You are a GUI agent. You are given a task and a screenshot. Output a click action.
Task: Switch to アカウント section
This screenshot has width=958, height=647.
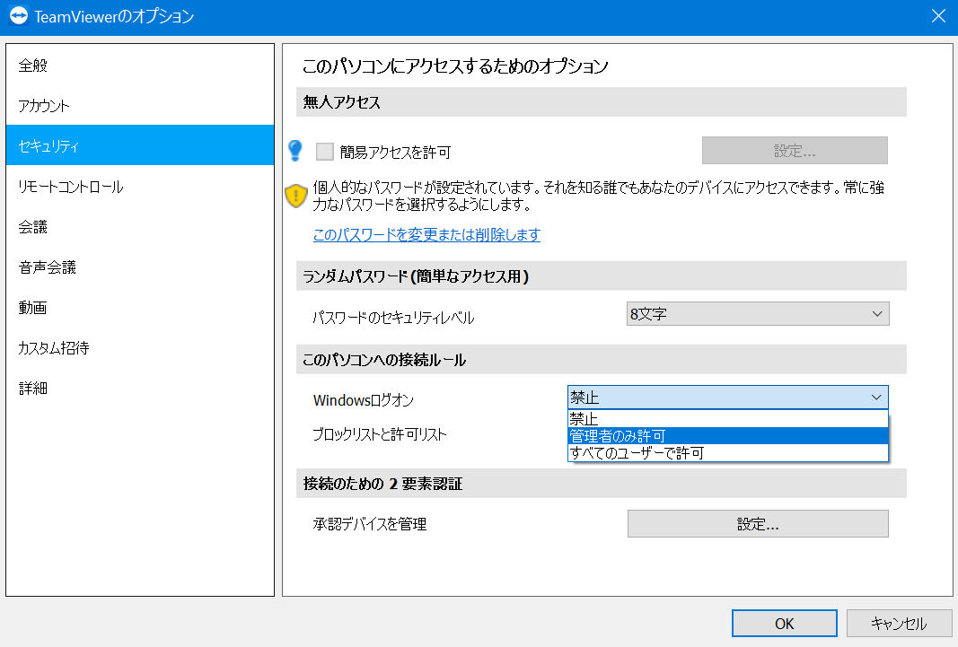click(x=140, y=105)
